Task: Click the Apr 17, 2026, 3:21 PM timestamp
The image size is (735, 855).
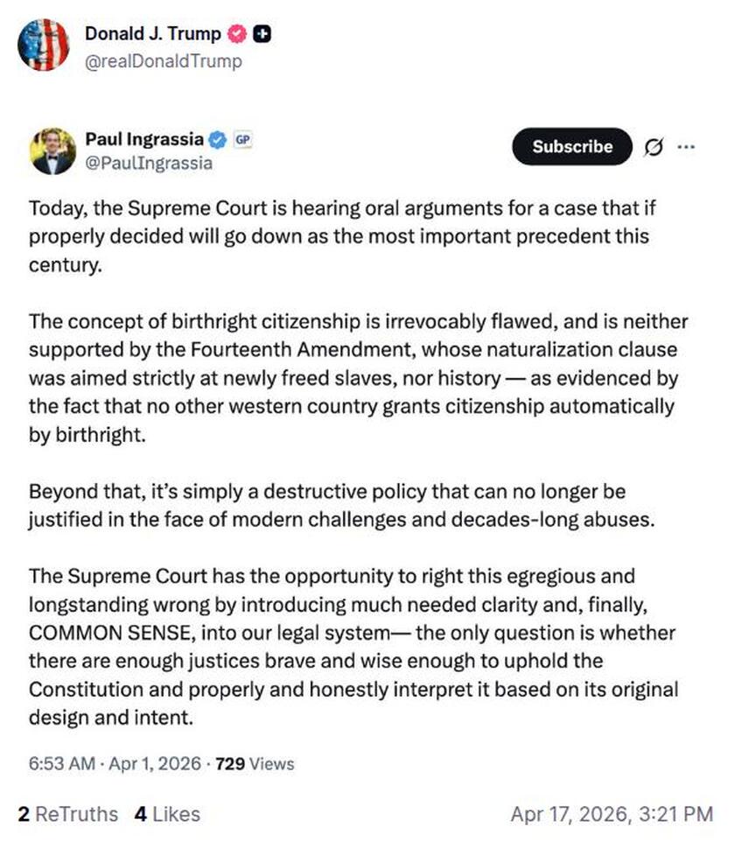Action: pyautogui.click(x=612, y=814)
